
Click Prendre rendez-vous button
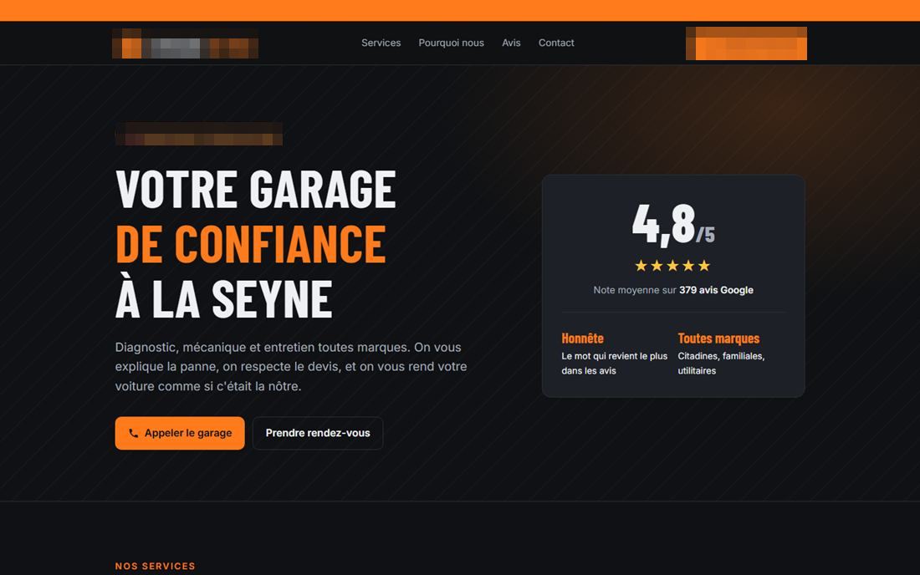coord(318,433)
